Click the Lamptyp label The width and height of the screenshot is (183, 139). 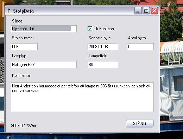(19, 56)
